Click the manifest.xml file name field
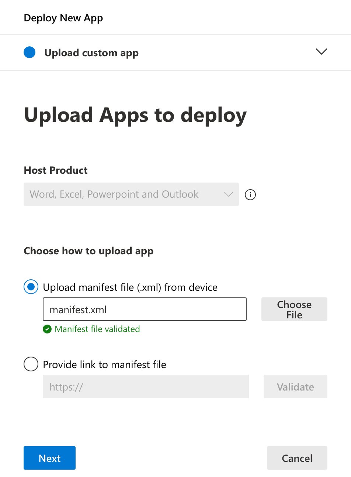Viewport: 351px width, 477px height. pyautogui.click(x=145, y=310)
